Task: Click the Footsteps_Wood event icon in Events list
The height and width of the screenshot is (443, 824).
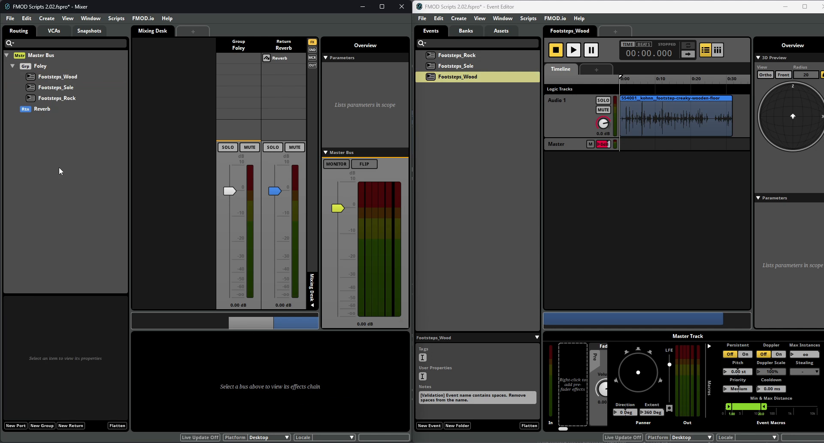Action: pyautogui.click(x=430, y=77)
